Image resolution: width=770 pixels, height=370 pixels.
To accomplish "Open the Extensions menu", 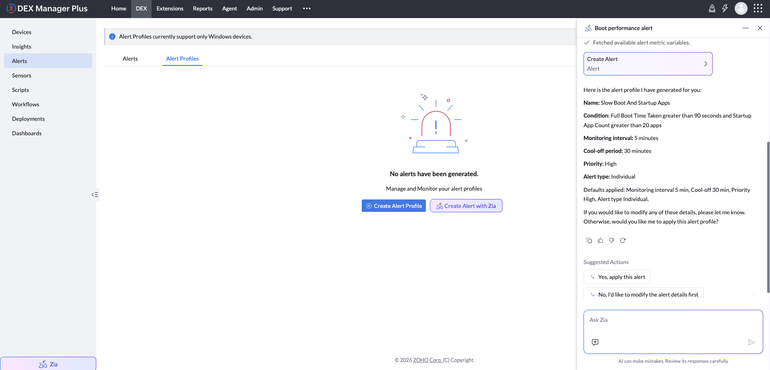I will [170, 8].
